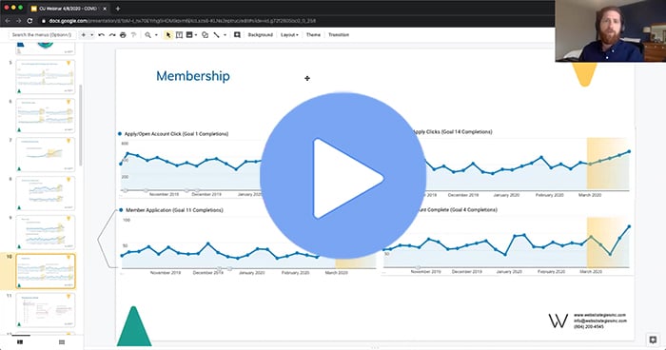Viewport: 666px width, 350px height.
Task: Go forward in the Chrome browser
Action: click(x=19, y=21)
